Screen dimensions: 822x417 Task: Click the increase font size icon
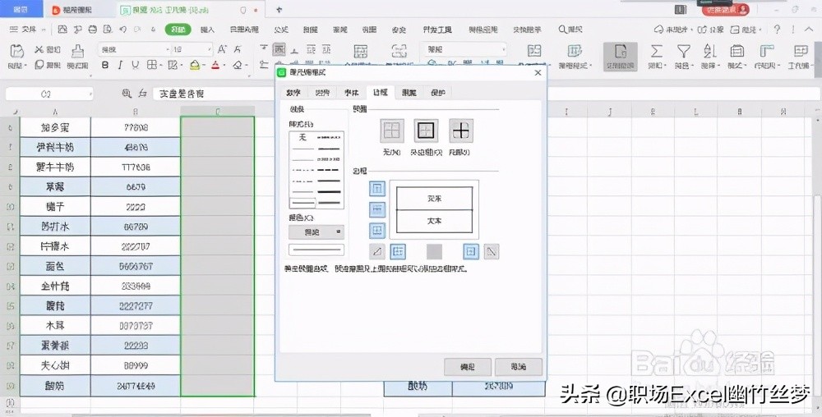[x=222, y=49]
